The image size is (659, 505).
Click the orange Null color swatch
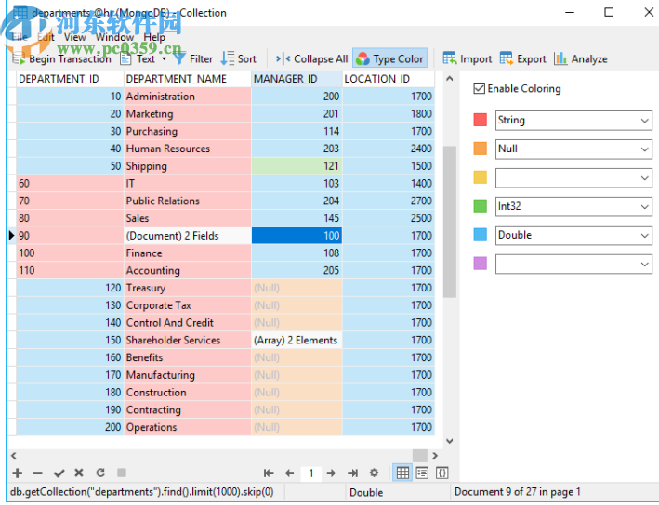[x=480, y=149]
